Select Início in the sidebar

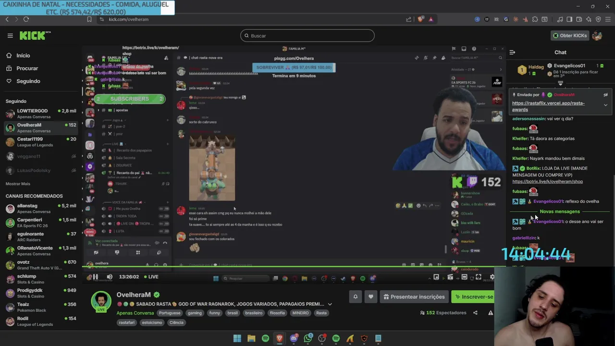pyautogui.click(x=23, y=56)
